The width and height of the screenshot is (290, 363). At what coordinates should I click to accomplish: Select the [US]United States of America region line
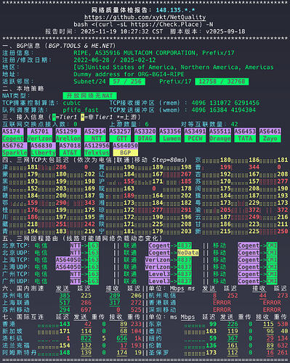pyautogui.click(x=174, y=68)
